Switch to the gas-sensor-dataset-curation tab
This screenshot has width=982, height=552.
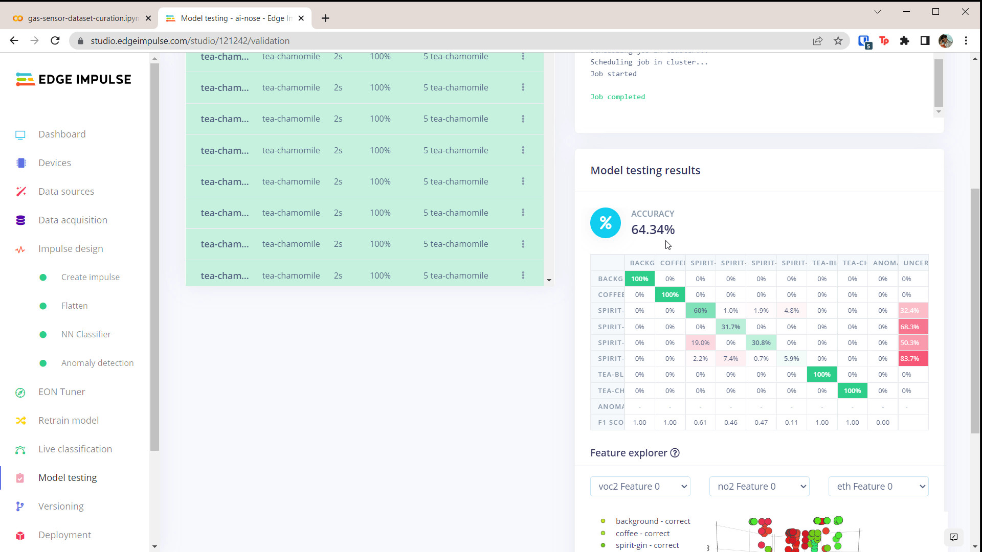pyautogui.click(x=82, y=18)
